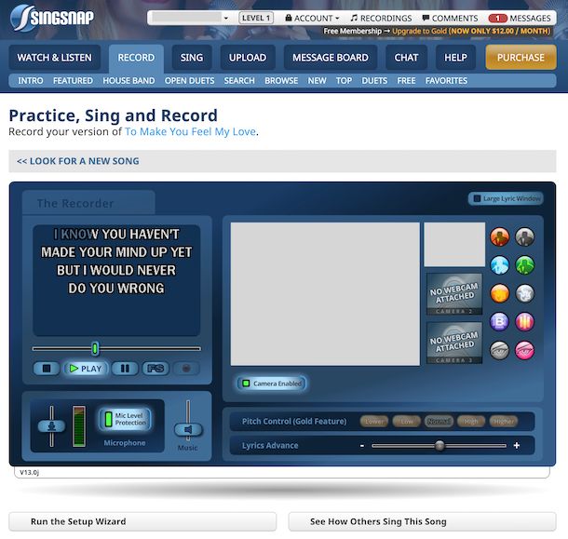Open the username dropdown arrow
This screenshot has height=539, width=568.
[x=226, y=18]
